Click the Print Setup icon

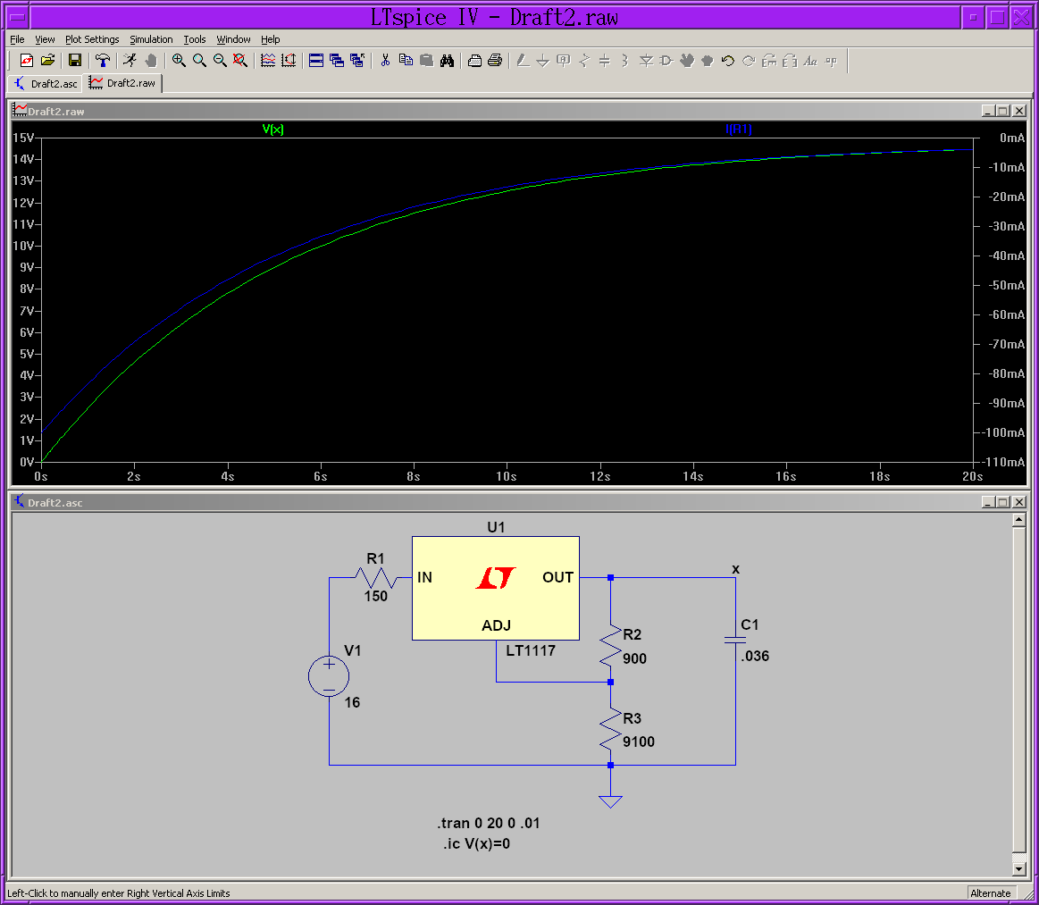click(x=474, y=61)
